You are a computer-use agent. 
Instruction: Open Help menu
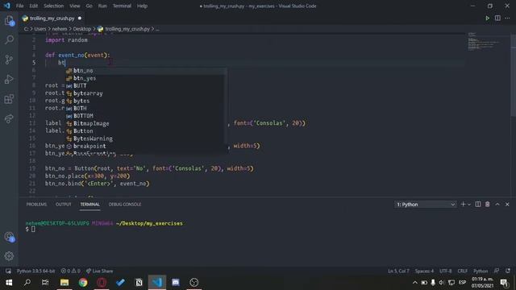click(x=142, y=6)
